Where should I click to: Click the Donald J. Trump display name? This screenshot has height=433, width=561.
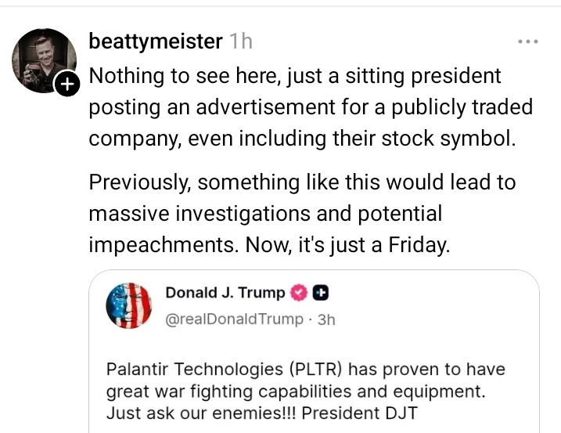click(225, 294)
